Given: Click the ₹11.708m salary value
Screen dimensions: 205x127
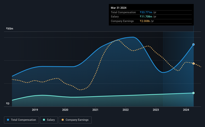Looking at the screenshot, I should (x=146, y=17).
